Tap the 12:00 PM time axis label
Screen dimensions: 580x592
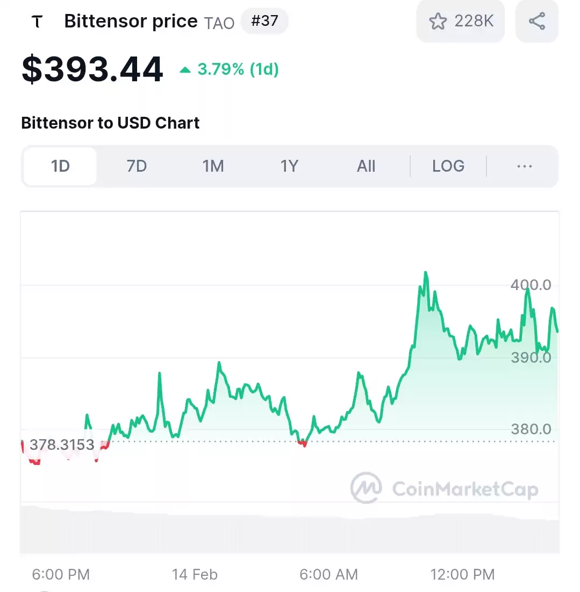[462, 574]
